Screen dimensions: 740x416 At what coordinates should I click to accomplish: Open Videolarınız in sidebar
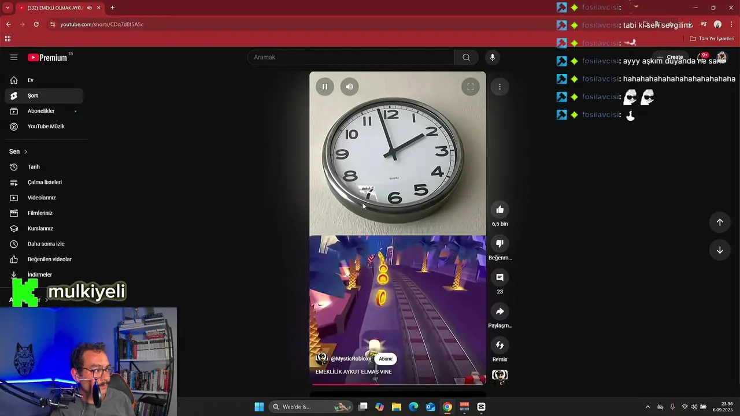43,198
